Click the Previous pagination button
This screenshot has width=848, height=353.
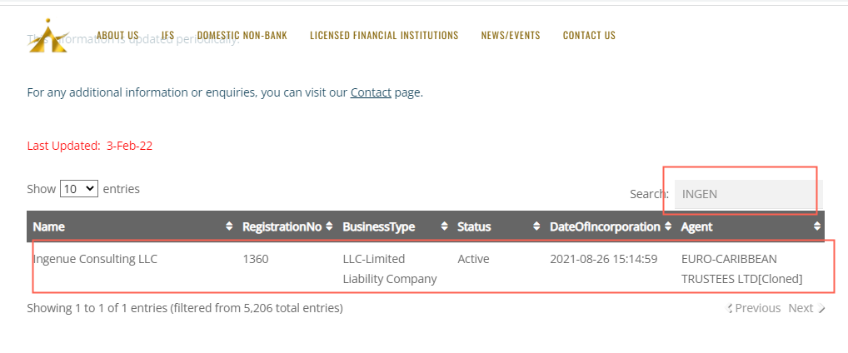(754, 308)
